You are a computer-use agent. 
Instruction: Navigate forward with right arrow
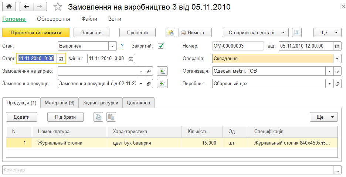click(40, 7)
